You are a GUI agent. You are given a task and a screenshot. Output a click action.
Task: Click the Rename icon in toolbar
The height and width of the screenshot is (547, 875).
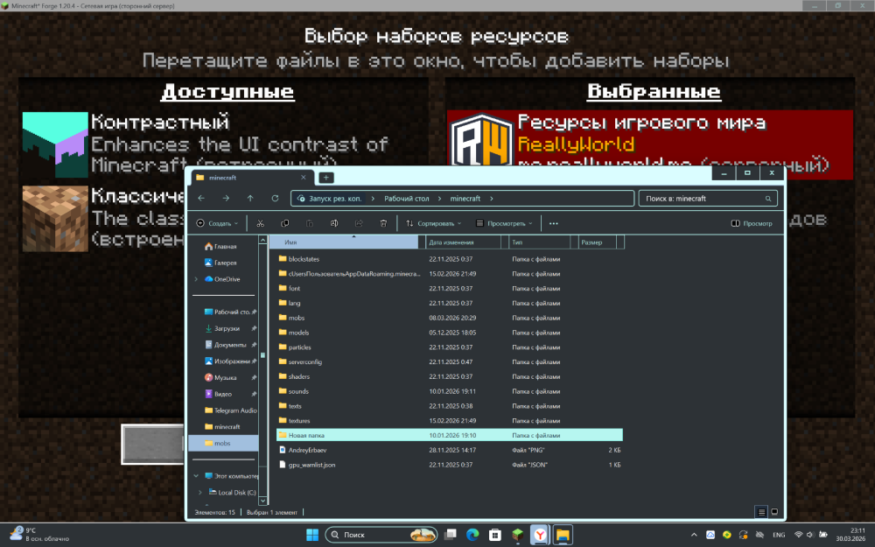pyautogui.click(x=333, y=223)
